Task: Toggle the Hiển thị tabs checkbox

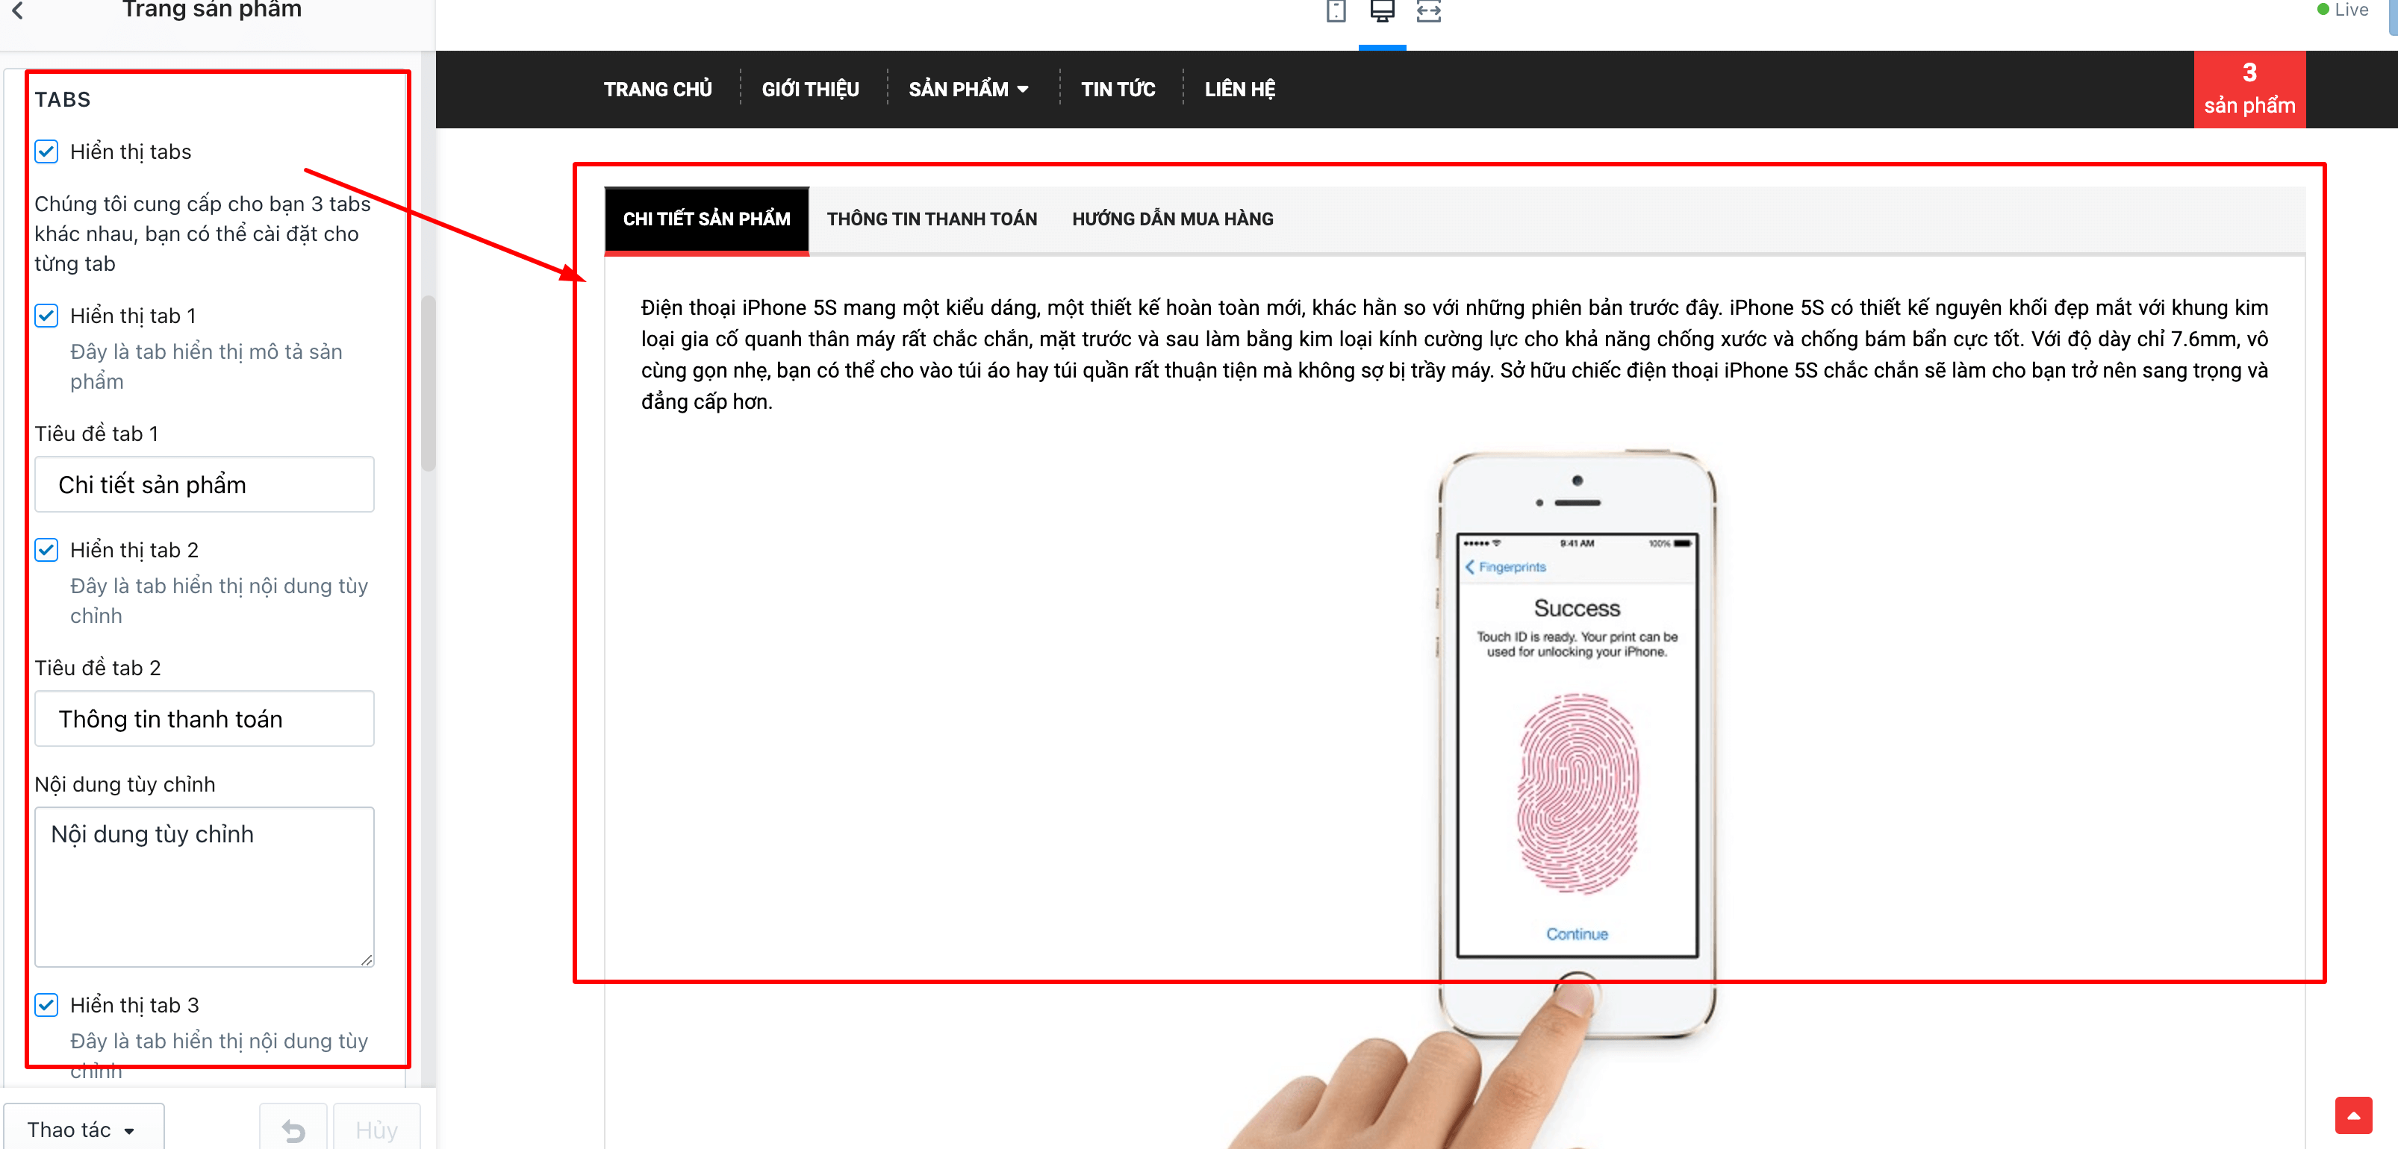Action: 46,151
